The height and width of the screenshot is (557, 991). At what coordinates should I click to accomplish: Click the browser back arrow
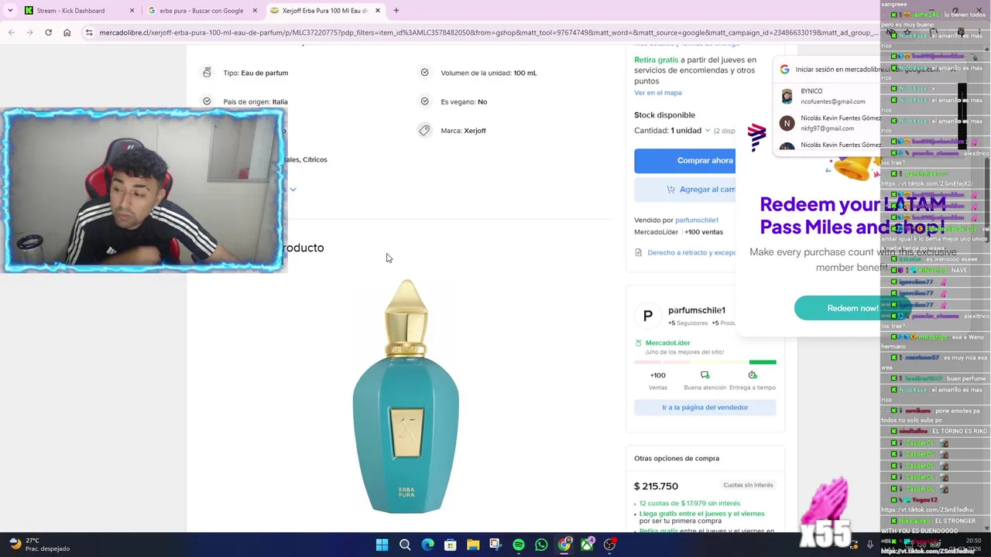point(11,32)
